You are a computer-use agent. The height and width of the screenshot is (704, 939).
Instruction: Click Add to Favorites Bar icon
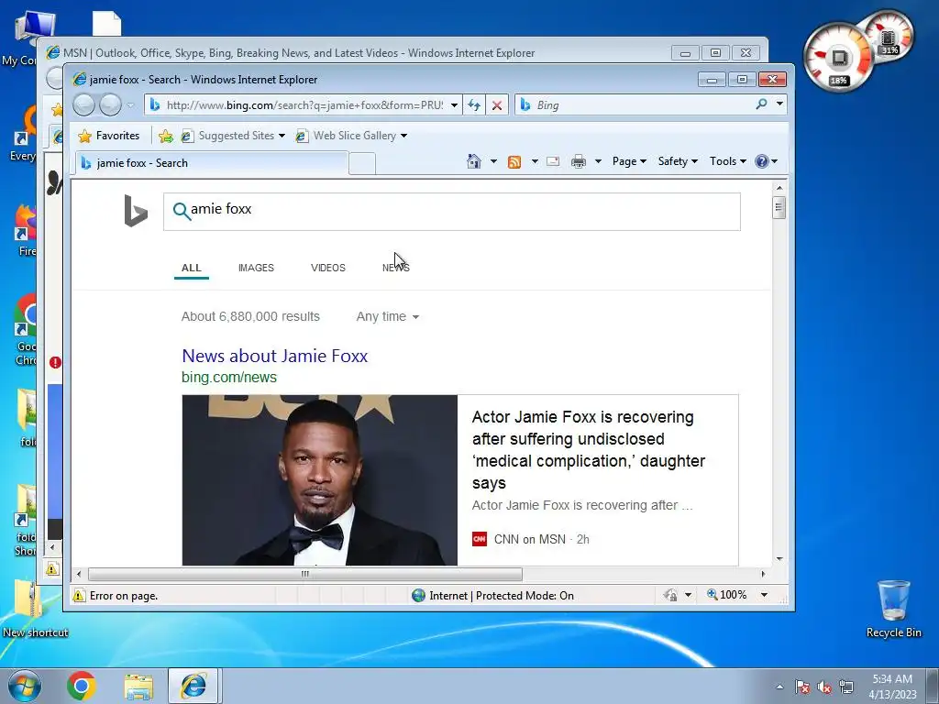click(x=166, y=136)
